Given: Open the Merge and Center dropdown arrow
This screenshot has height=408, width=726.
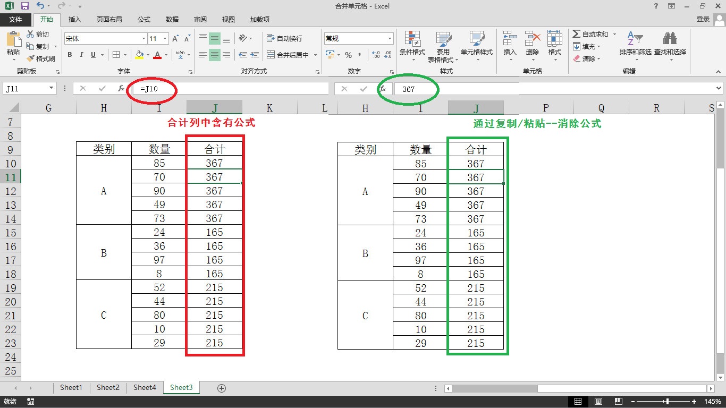Looking at the screenshot, I should (315, 55).
